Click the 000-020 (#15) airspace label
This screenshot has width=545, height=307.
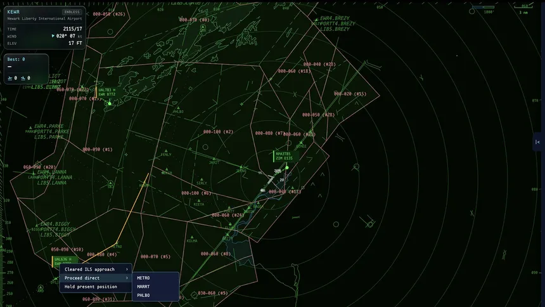tap(350, 94)
